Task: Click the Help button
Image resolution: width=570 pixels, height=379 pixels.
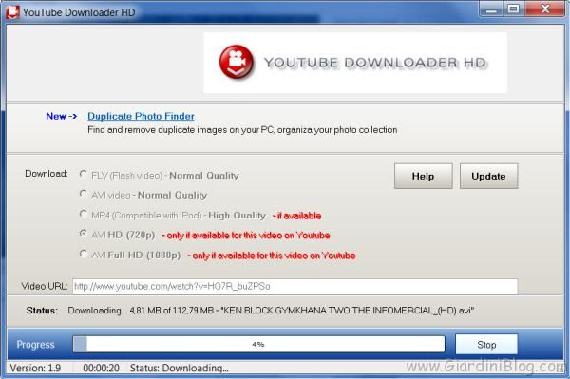Action: pyautogui.click(x=423, y=177)
